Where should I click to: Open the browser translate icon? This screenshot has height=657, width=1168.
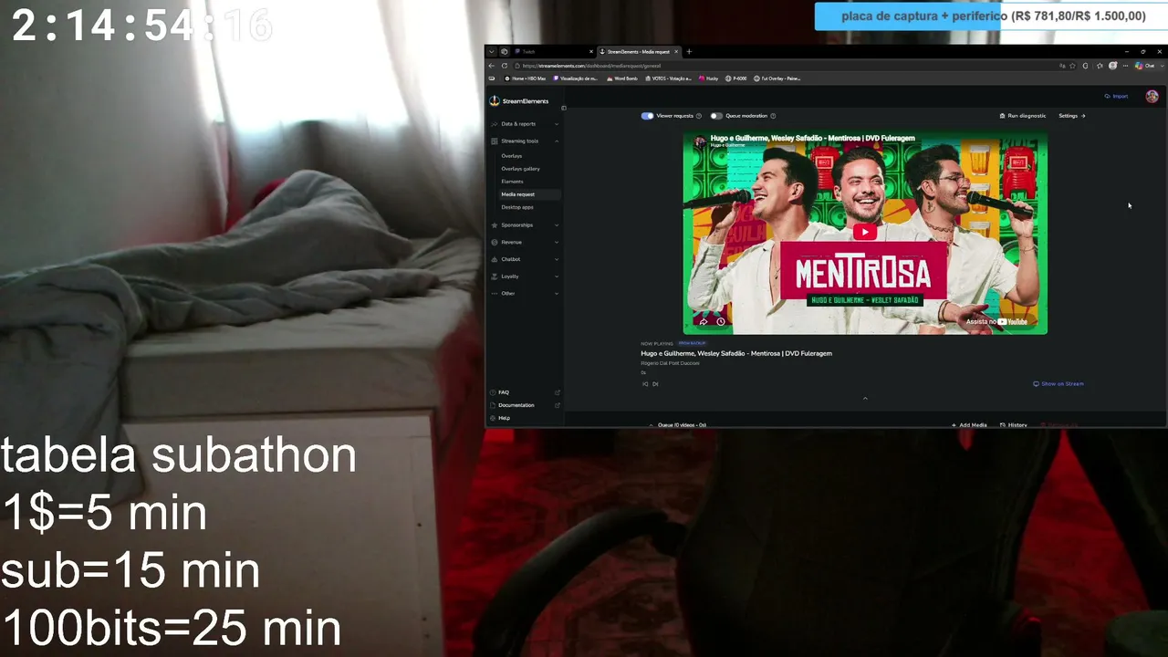pos(1062,66)
